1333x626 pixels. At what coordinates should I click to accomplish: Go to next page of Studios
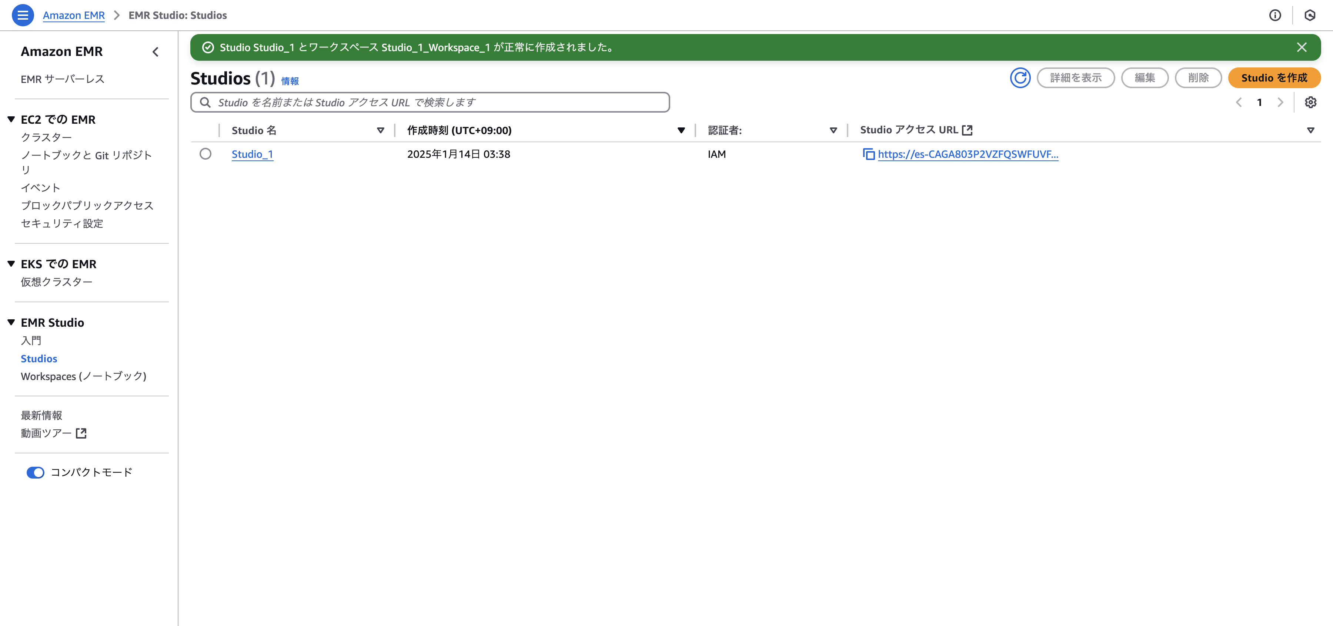click(x=1280, y=102)
